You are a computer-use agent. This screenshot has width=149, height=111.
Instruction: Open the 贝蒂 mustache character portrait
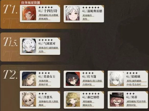pos(117,100)
